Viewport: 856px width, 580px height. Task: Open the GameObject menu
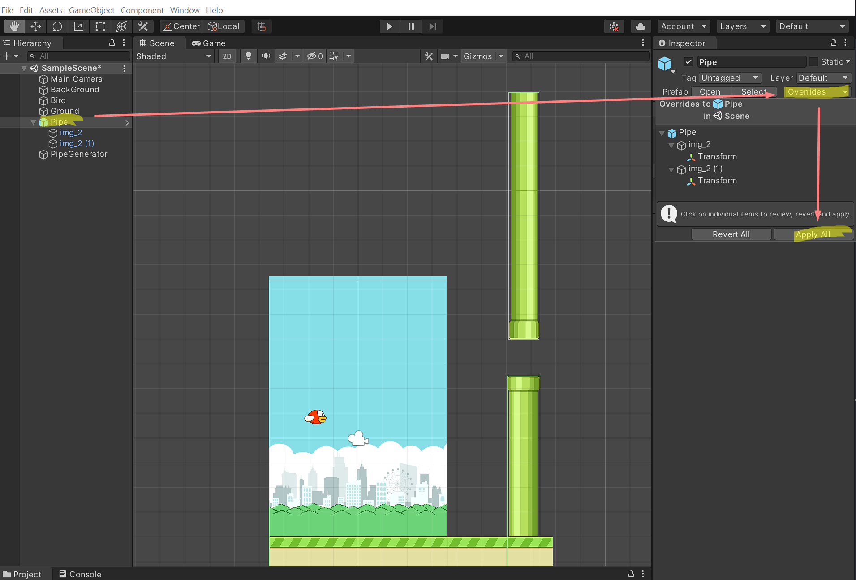click(91, 10)
